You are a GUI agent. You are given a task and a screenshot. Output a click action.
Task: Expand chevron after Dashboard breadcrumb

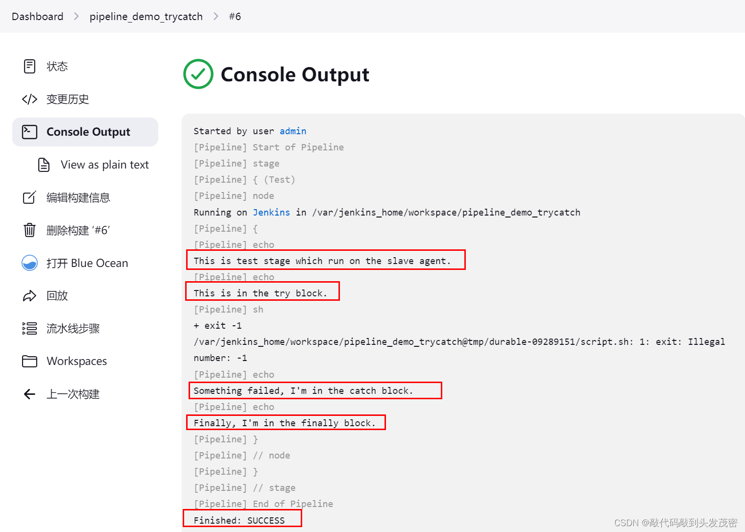(76, 16)
